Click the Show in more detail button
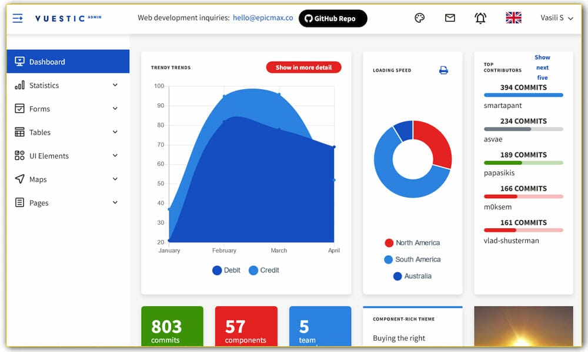Image resolution: width=588 pixels, height=352 pixels. [x=303, y=67]
